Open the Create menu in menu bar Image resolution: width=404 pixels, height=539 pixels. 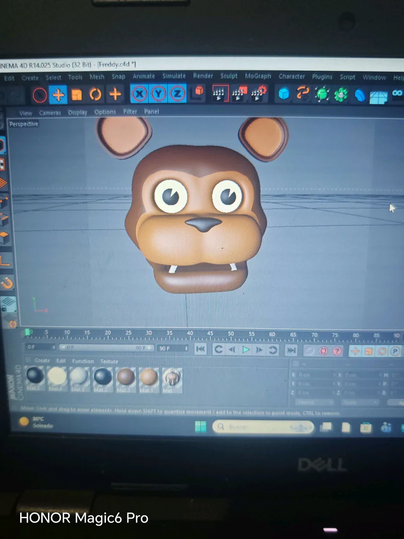click(x=30, y=78)
